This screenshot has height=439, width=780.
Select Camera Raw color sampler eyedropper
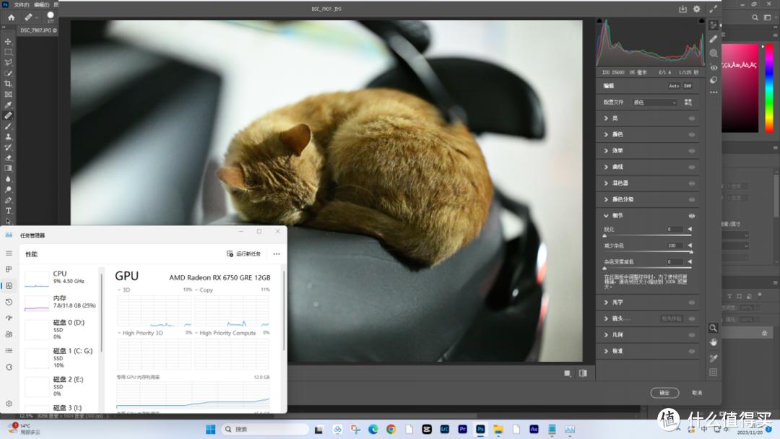coord(713,358)
